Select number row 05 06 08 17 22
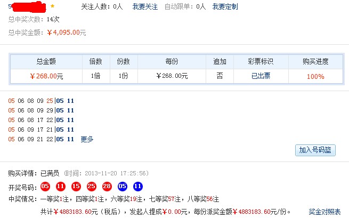 [41, 120]
